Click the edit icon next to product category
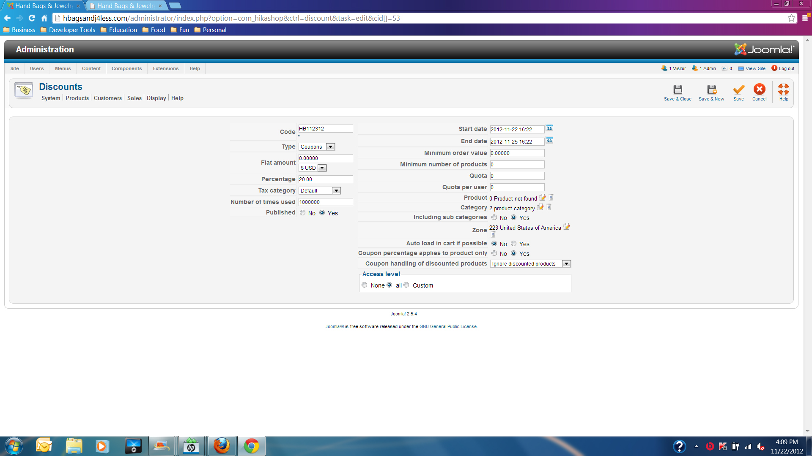The width and height of the screenshot is (812, 456). [540, 207]
